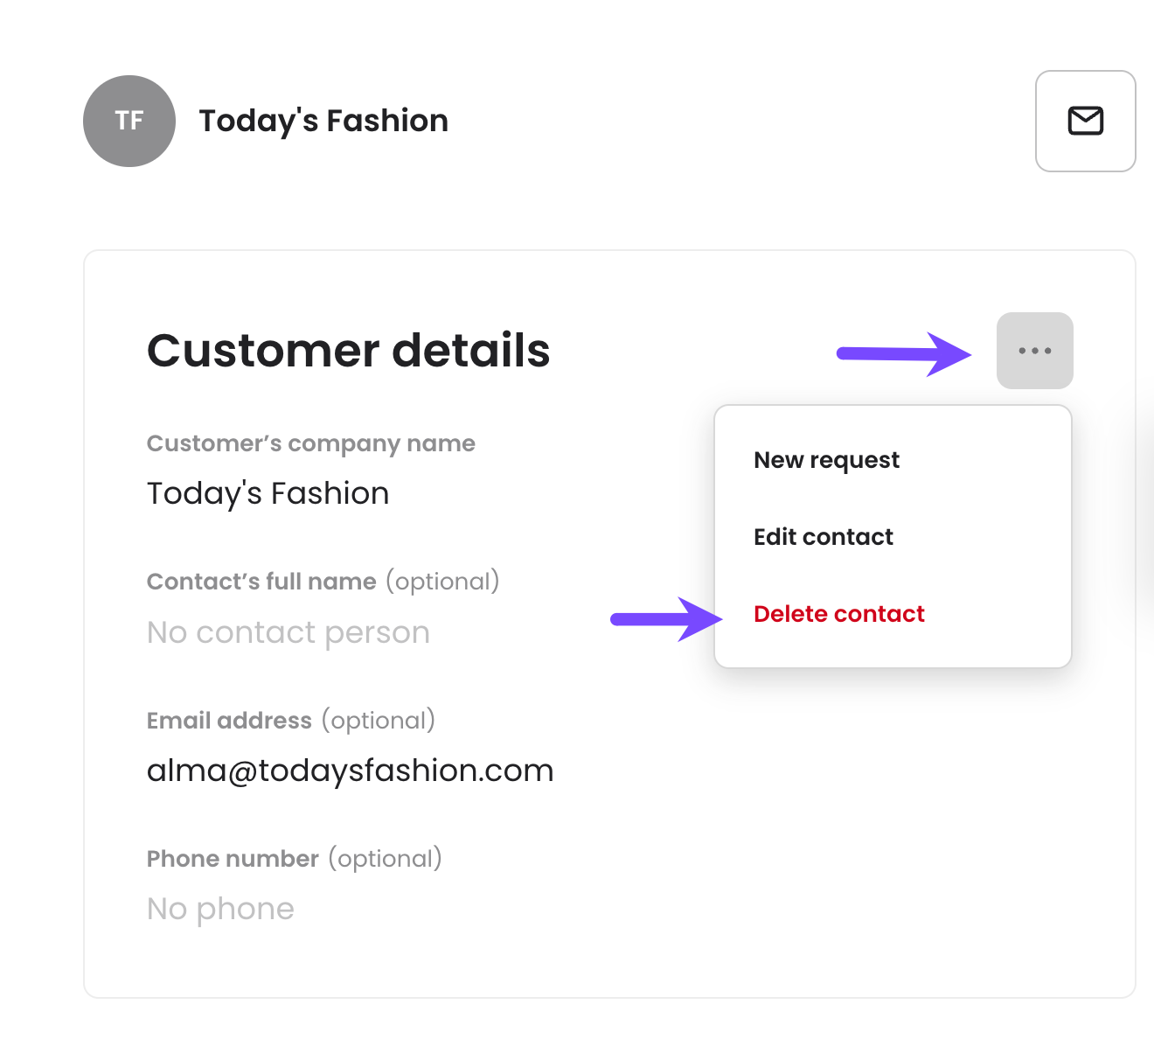Choose Edit contact in the dropdown
Image resolution: width=1154 pixels, height=1046 pixels.
click(824, 537)
